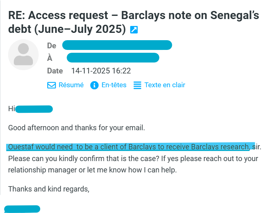This screenshot has height=213, width=263.
Task: Click the En-têtes info icon
Action: coord(94,85)
